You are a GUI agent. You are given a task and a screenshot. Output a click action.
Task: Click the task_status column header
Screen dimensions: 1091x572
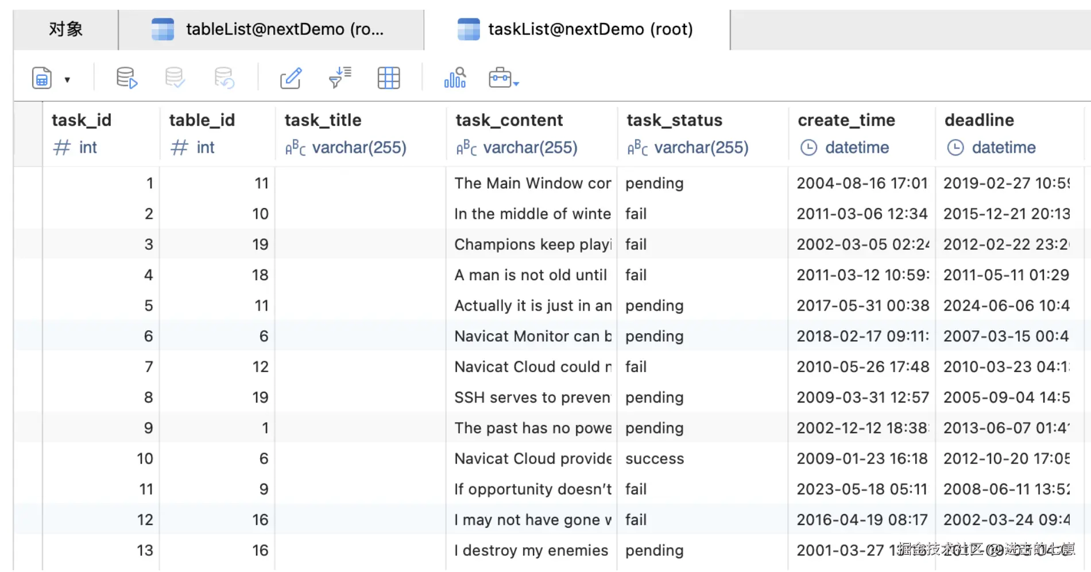tap(674, 120)
